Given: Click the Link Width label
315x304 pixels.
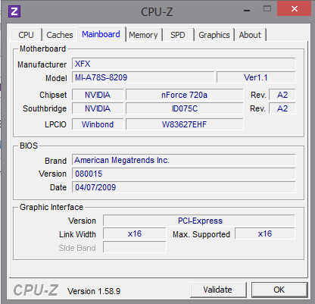Looking at the screenshot, I should coord(77,234).
